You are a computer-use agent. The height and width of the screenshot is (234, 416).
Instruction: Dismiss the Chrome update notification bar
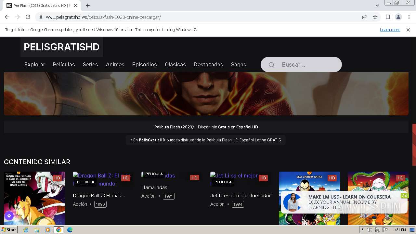[x=408, y=30]
